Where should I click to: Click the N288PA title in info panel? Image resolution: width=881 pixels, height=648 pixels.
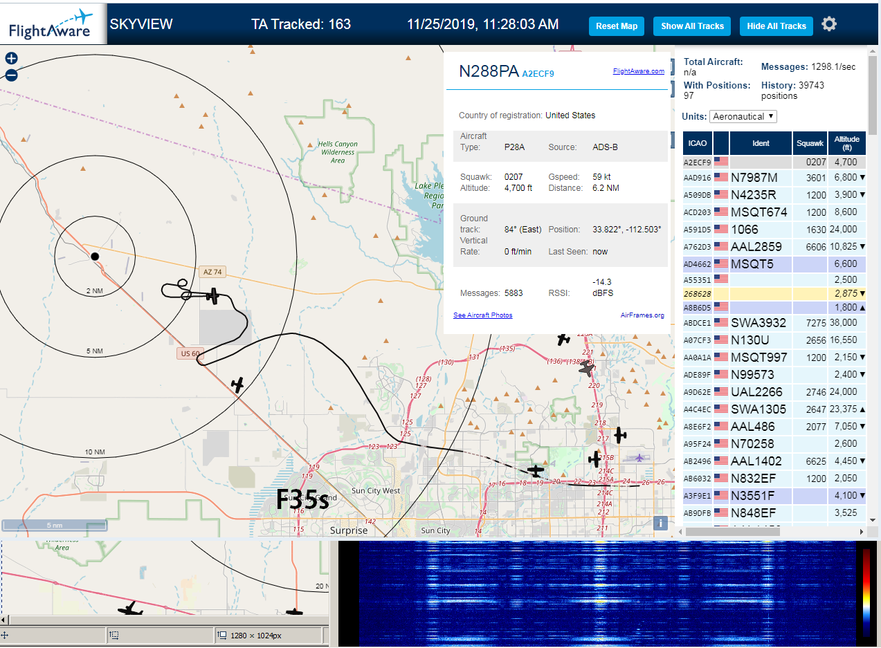(x=489, y=71)
